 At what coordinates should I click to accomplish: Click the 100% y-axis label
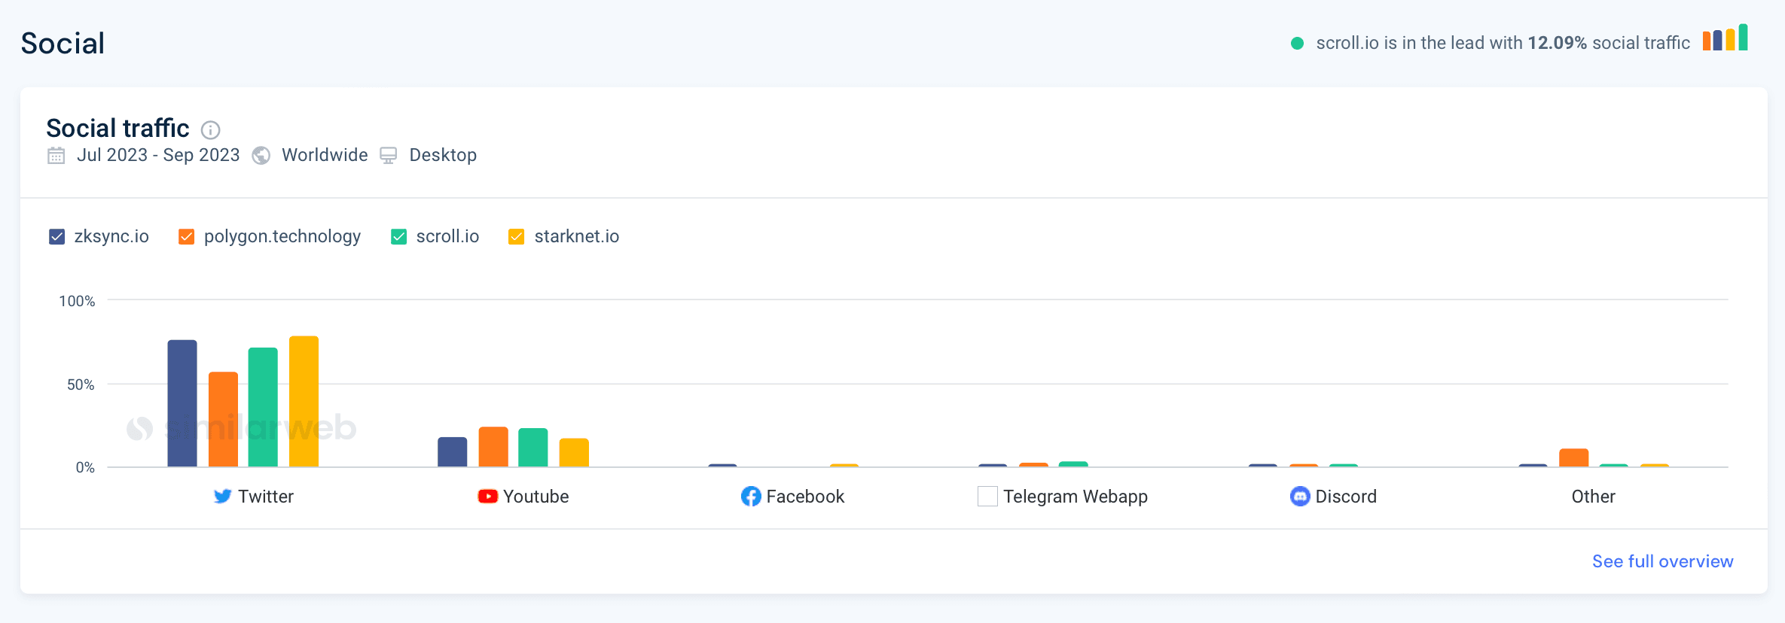[77, 301]
